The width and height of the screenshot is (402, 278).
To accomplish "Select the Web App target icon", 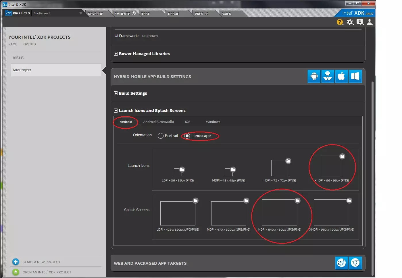I will pos(341,263).
